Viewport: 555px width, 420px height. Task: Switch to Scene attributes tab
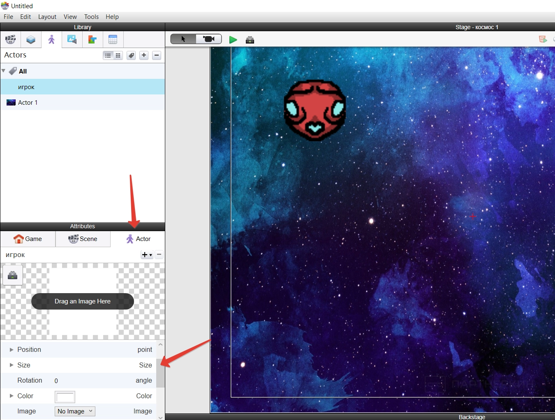pyautogui.click(x=83, y=239)
